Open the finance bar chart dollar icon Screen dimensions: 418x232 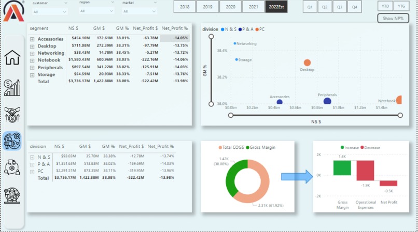12,87
